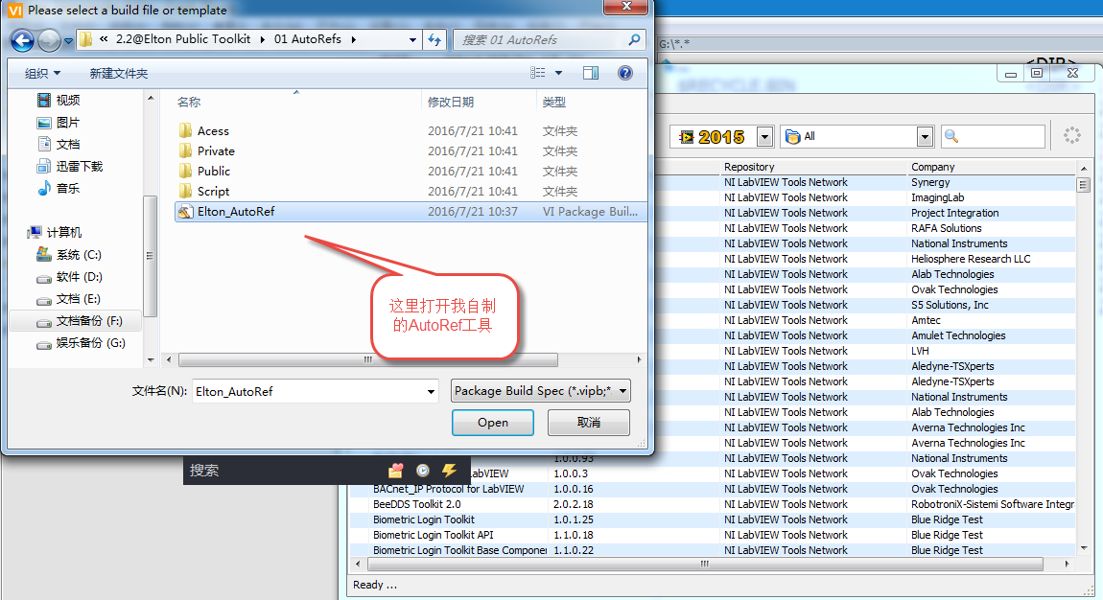The height and width of the screenshot is (600, 1103).
Task: Select 迅雷下载 in navigation pane
Action: coord(70,166)
